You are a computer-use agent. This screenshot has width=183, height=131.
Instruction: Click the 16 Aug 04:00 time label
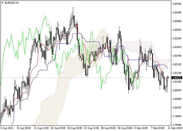pyautogui.click(x=58, y=128)
